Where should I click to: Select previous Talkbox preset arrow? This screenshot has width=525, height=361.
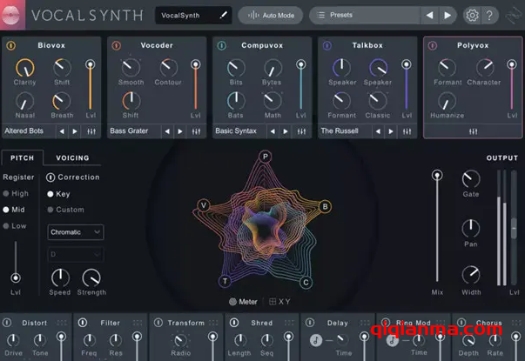[376, 131]
